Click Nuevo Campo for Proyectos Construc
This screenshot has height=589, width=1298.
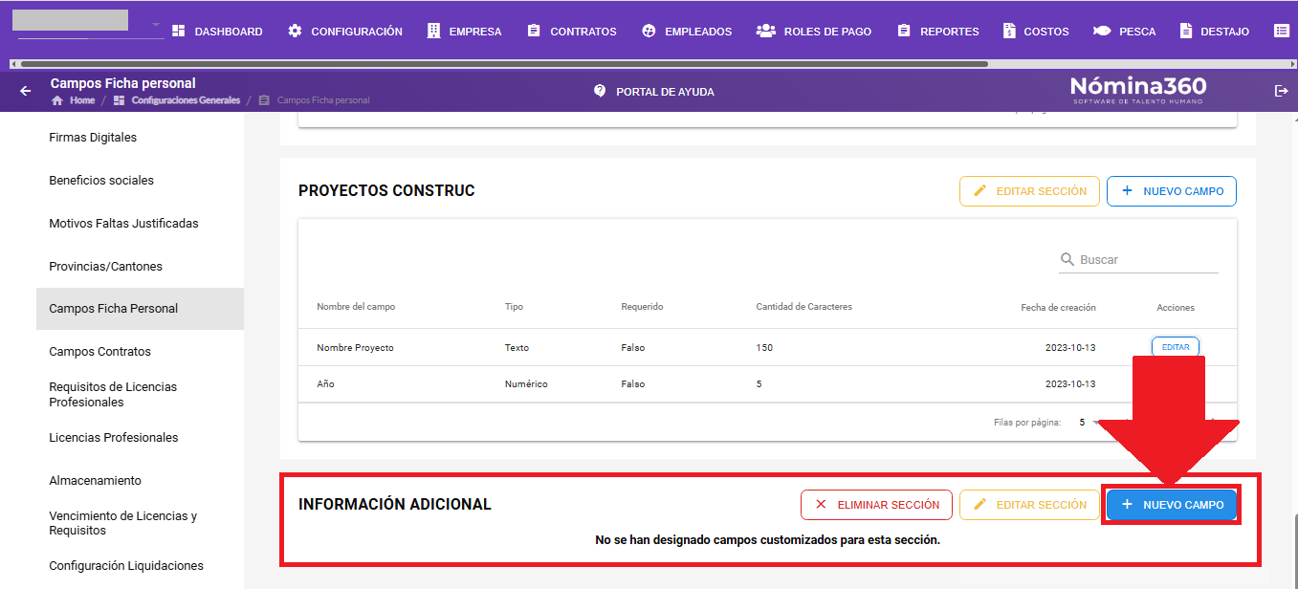(x=1172, y=191)
